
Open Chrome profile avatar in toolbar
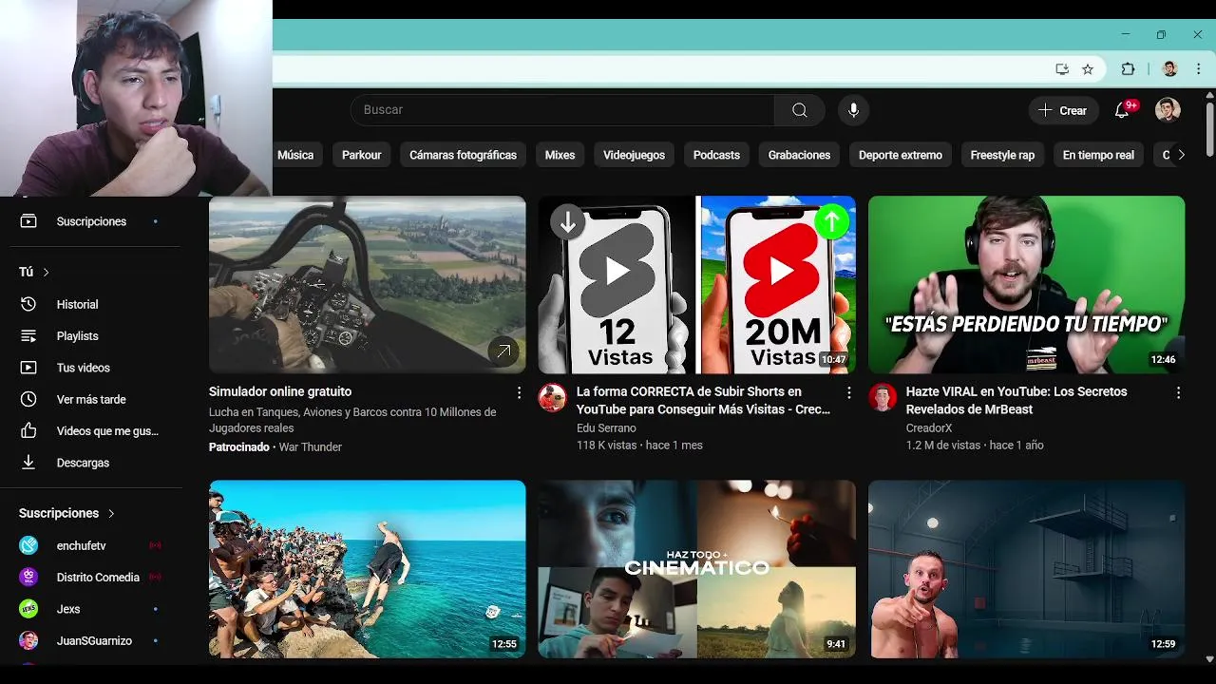click(x=1169, y=69)
